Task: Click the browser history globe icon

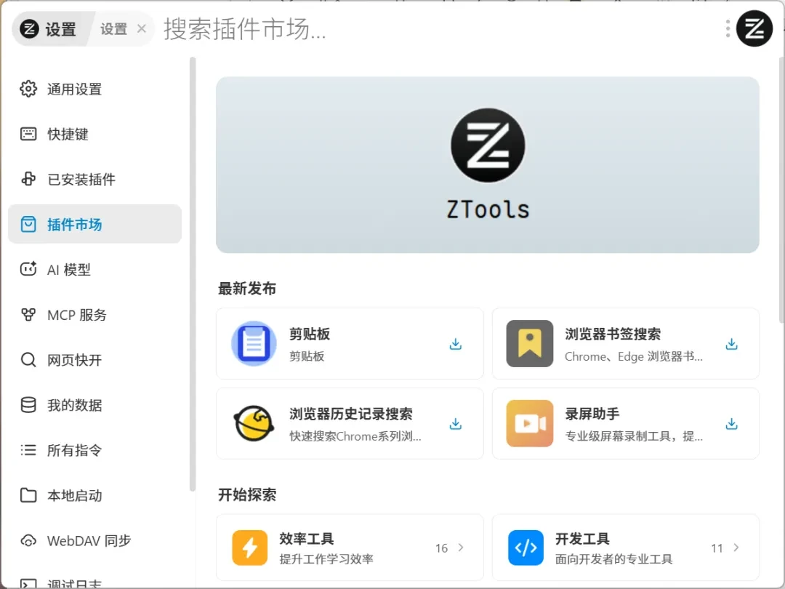Action: point(254,424)
